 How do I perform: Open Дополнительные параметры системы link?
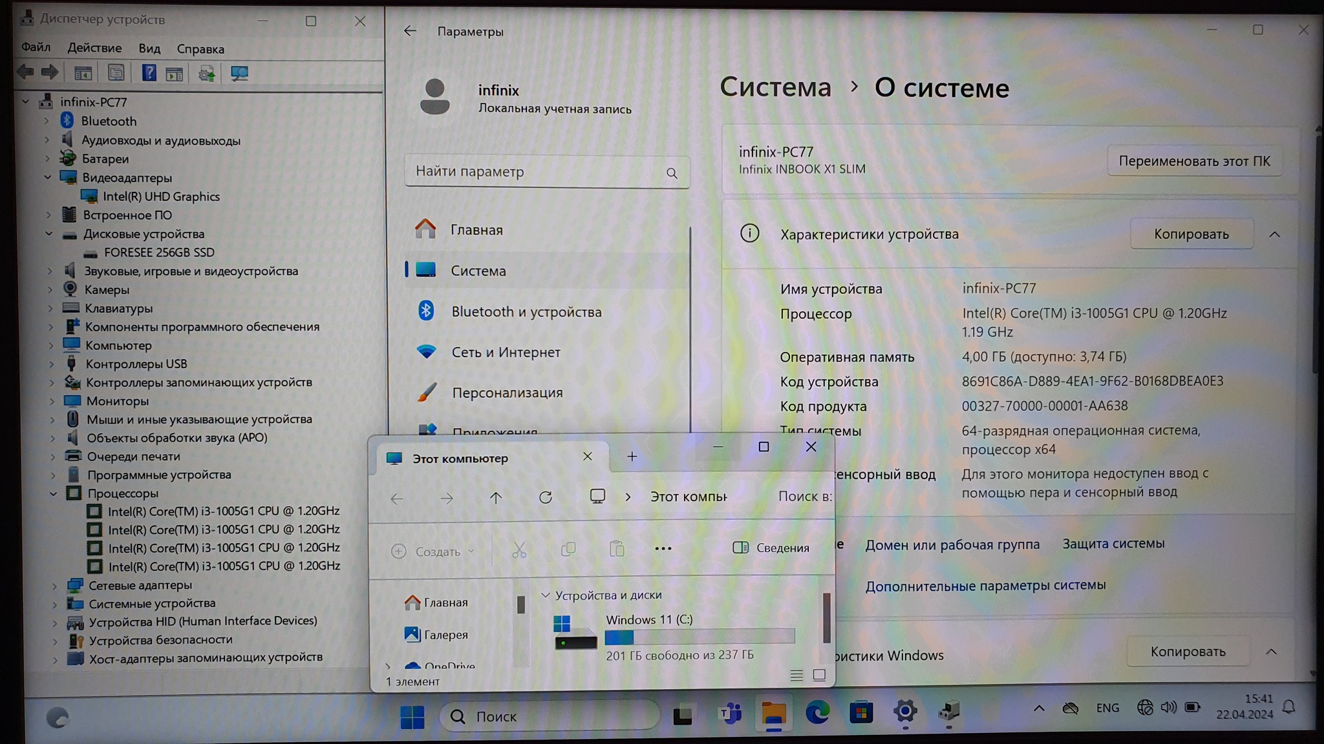(985, 586)
